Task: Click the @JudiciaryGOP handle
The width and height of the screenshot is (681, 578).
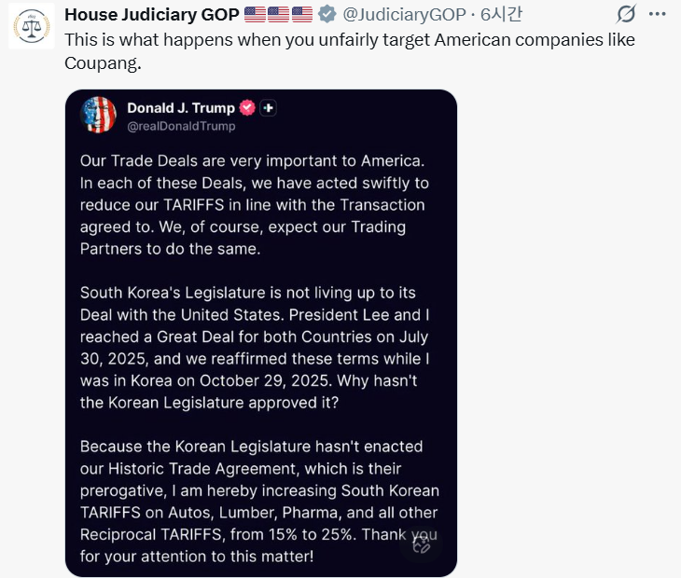Action: 401,14
